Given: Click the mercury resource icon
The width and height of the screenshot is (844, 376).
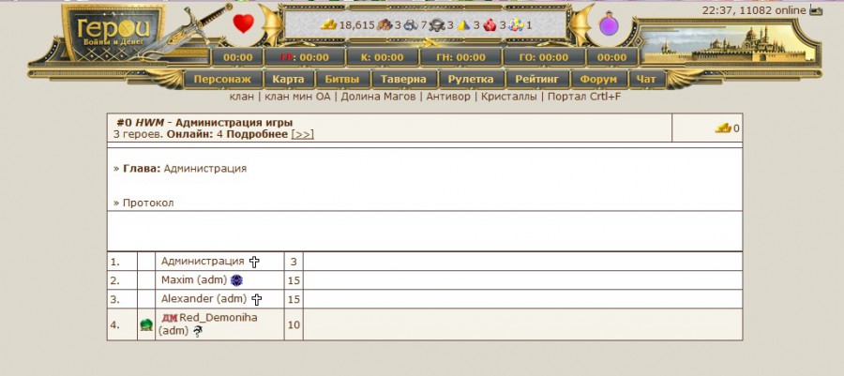Looking at the screenshot, I should point(437,24).
